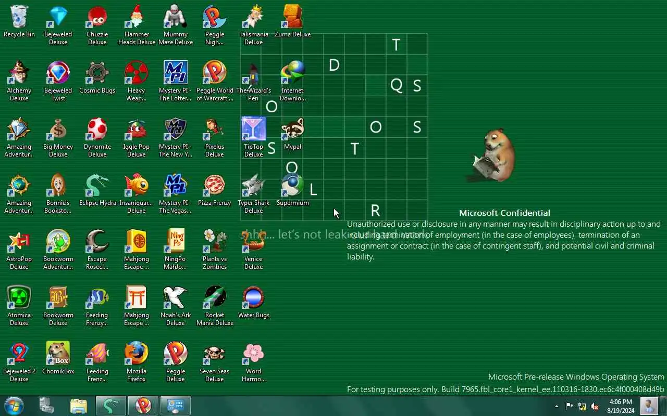This screenshot has height=416, width=667.
Task: Select Noah's Ark Deluxe icon
Action: [176, 306]
